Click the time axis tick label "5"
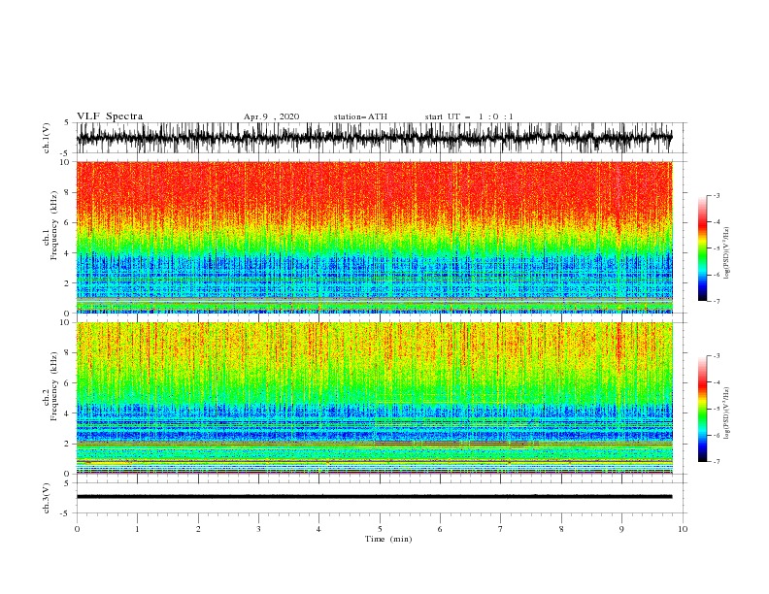769x594 pixels. point(380,529)
